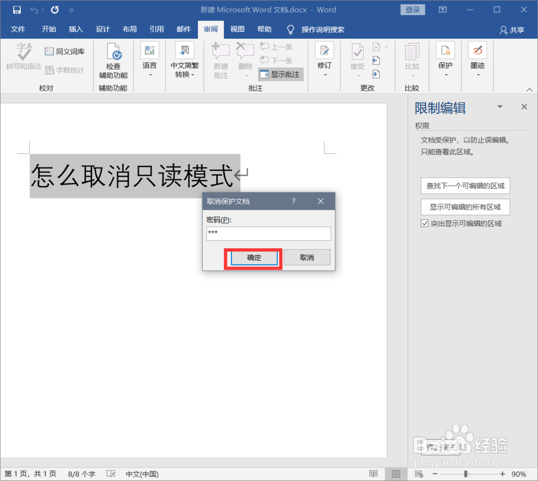Screen dimensions: 538x481
Task: Click the zoom in plus button
Action: [502, 474]
